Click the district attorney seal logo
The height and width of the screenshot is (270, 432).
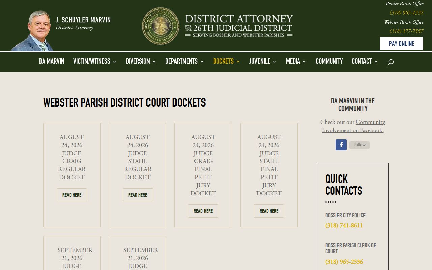pyautogui.click(x=161, y=26)
